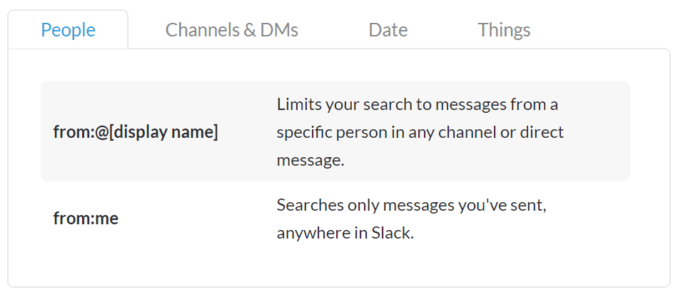Click the line 'Limits your search to messages from a'

tap(418, 104)
